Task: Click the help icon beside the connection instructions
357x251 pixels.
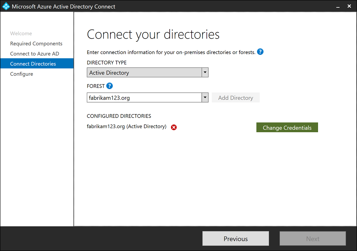Action: pos(260,52)
